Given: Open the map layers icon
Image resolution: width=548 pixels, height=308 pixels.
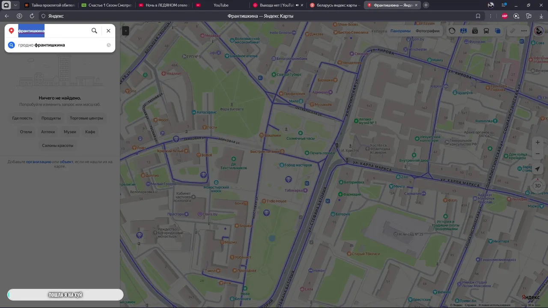Looking at the screenshot, I should (x=497, y=31).
